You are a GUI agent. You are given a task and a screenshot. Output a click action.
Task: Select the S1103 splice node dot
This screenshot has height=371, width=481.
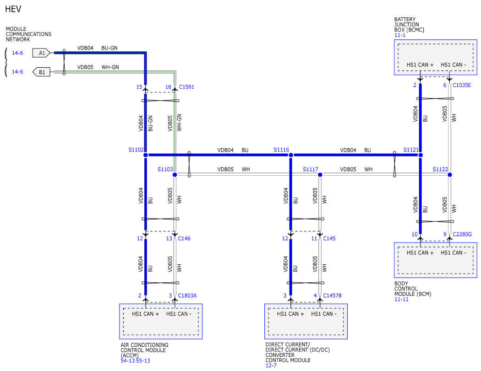(175, 175)
